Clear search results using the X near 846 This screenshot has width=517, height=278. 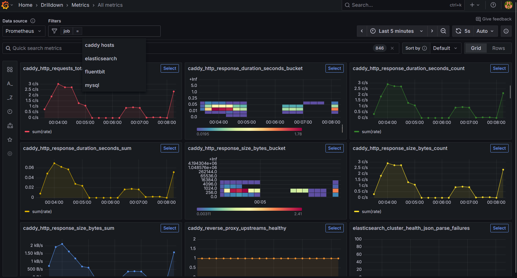tap(392, 48)
